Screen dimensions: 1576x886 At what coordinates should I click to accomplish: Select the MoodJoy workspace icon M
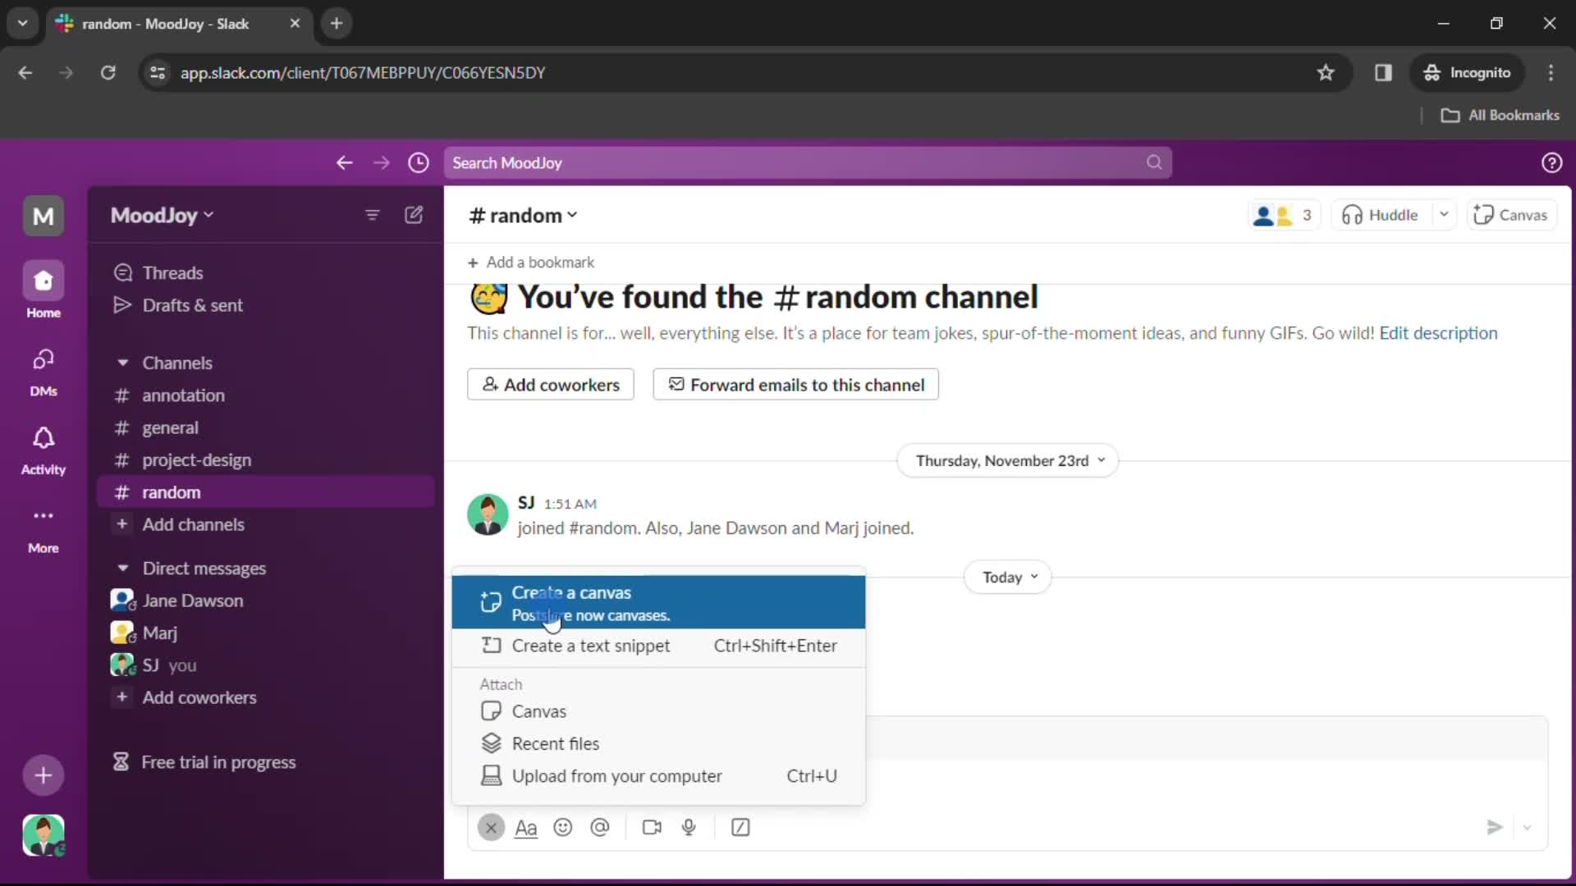click(43, 217)
